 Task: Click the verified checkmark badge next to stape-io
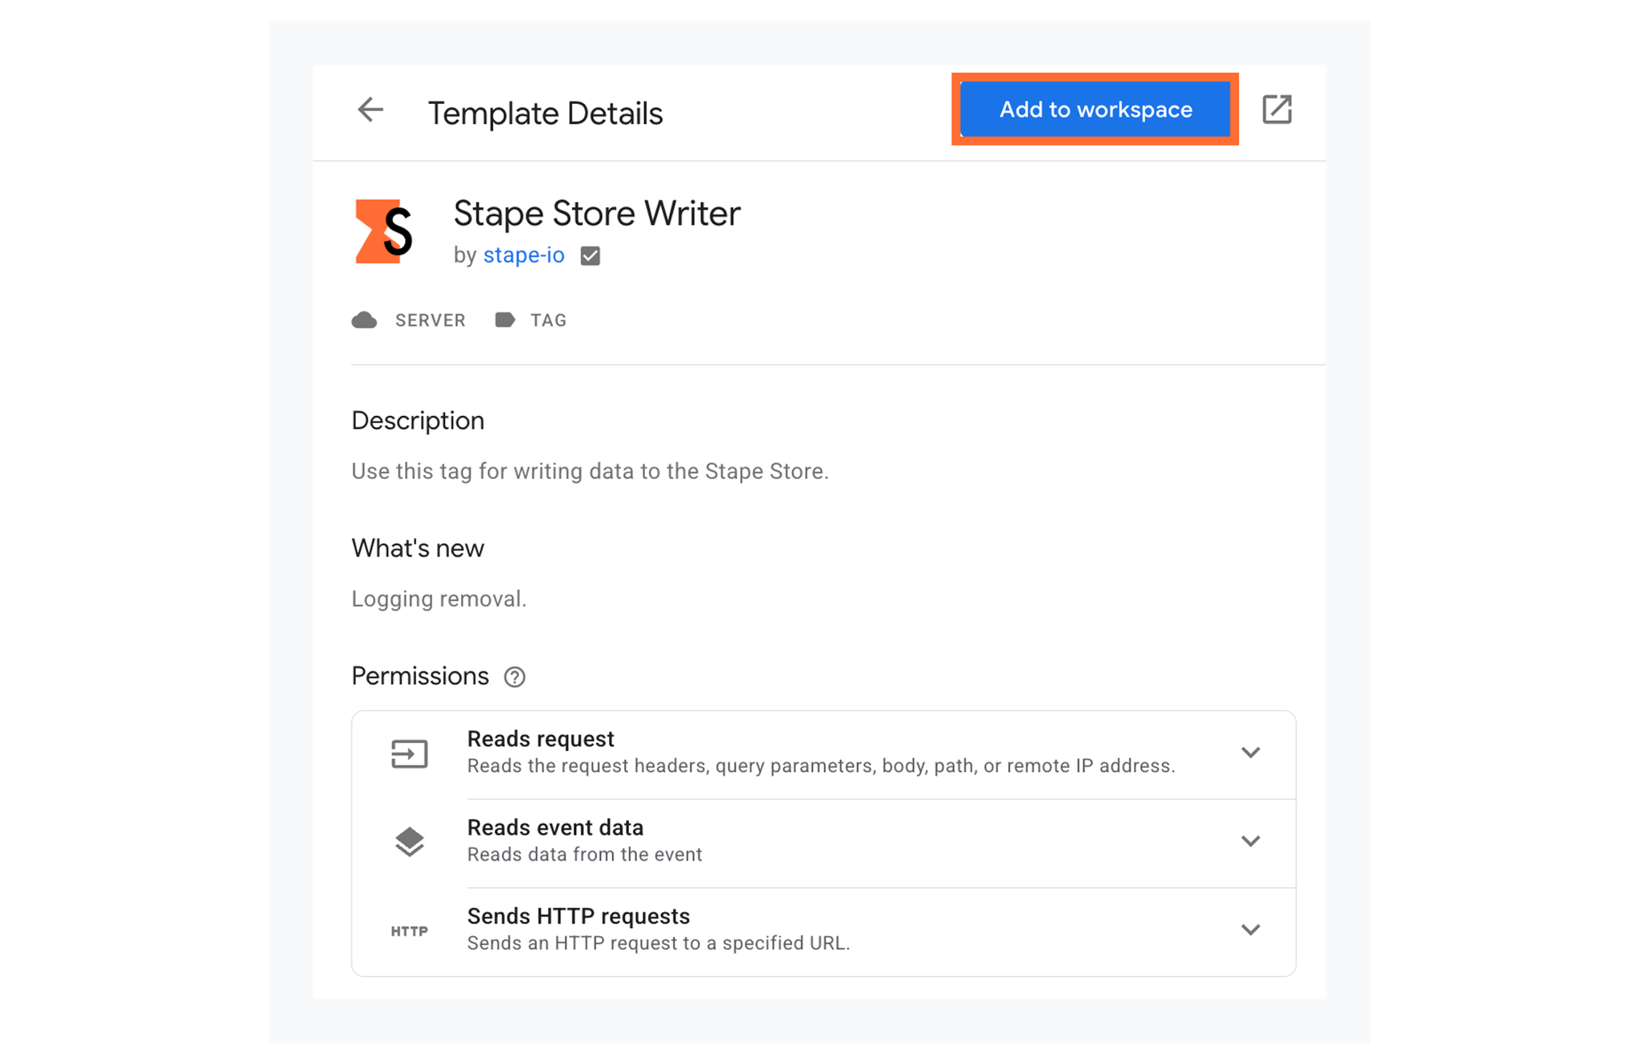[591, 256]
